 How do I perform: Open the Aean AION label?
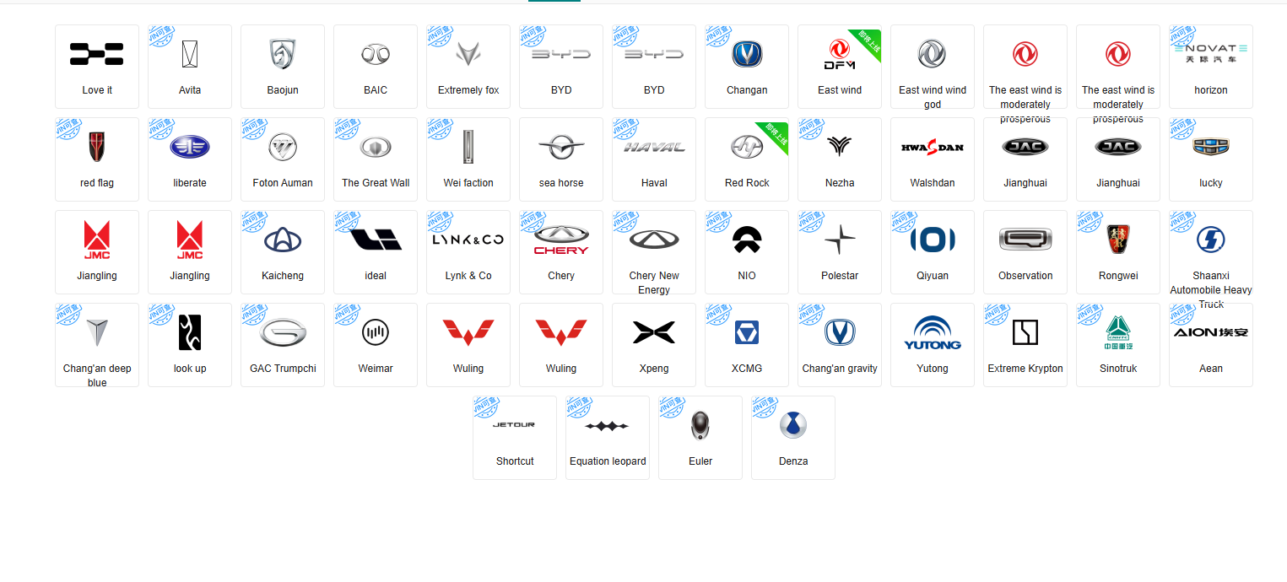1211,369
